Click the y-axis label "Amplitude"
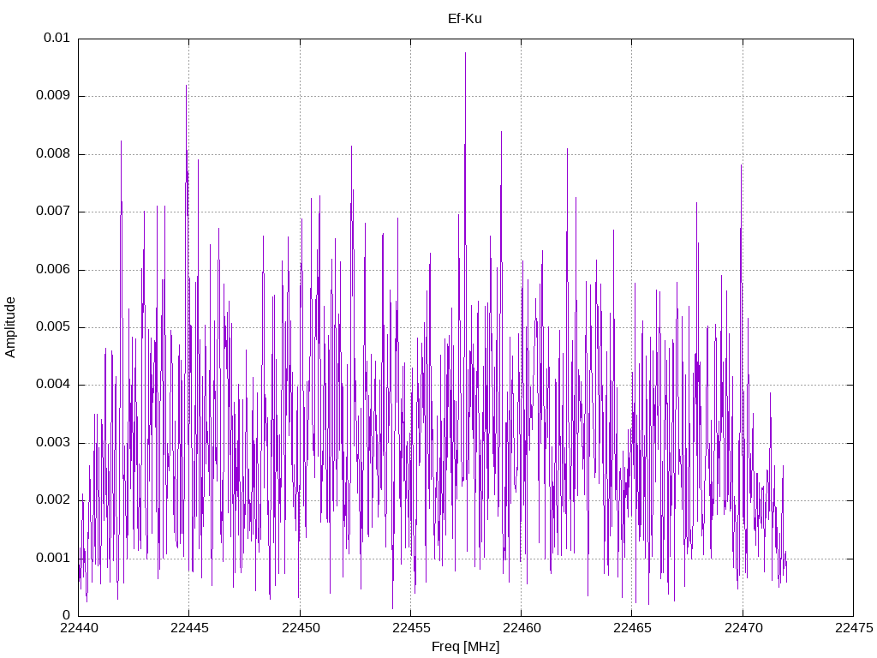877x658 pixels. pyautogui.click(x=10, y=327)
